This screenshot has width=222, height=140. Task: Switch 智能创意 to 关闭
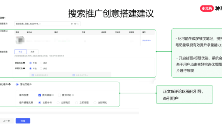click(x=32, y=52)
